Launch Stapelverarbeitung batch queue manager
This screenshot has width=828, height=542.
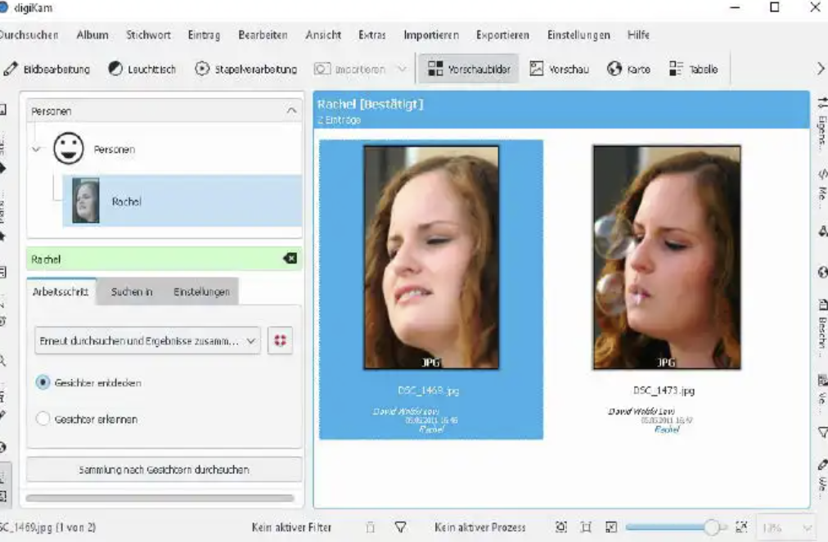pos(246,70)
